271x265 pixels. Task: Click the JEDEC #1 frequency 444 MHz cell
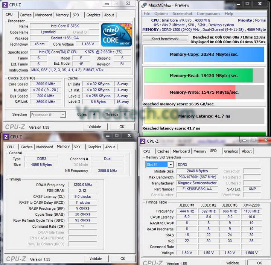(187, 211)
